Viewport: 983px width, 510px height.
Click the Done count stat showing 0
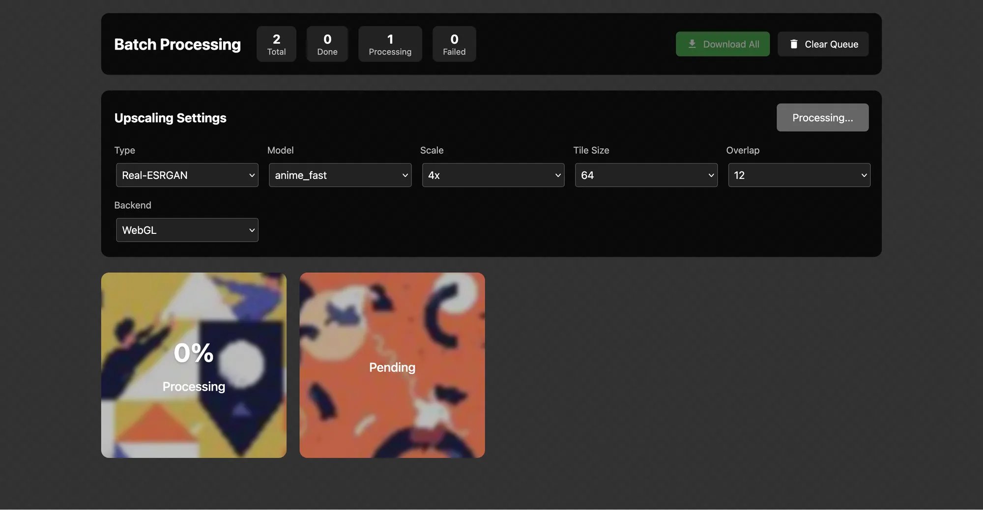327,44
